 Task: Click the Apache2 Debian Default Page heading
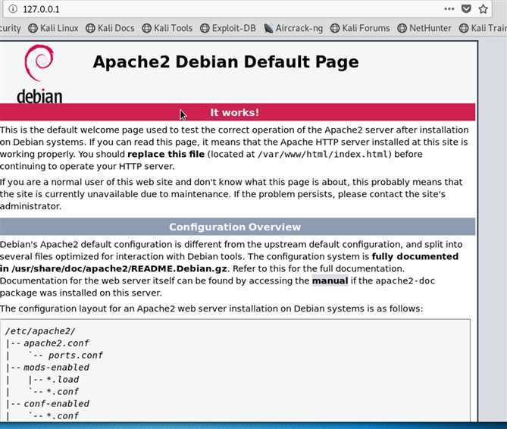click(226, 61)
